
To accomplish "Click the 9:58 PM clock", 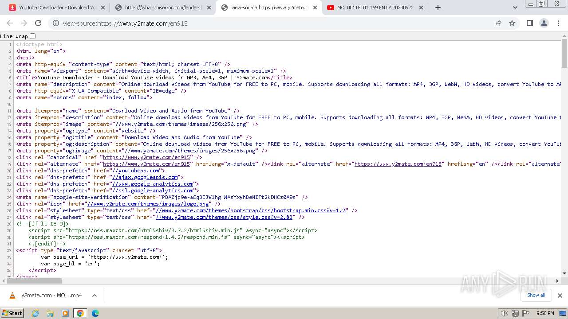I will (x=545, y=313).
